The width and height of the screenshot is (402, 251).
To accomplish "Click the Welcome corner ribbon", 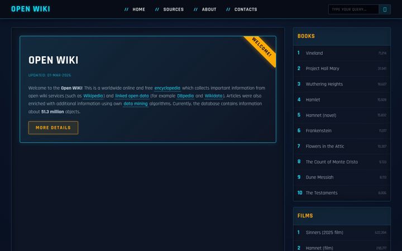I will pos(261,47).
